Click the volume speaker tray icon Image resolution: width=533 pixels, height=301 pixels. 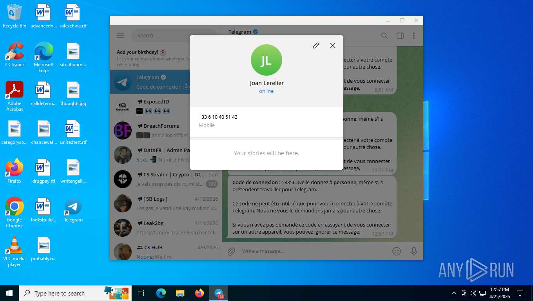(x=473, y=293)
